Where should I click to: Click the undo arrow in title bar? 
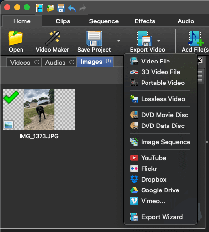coord(72,8)
